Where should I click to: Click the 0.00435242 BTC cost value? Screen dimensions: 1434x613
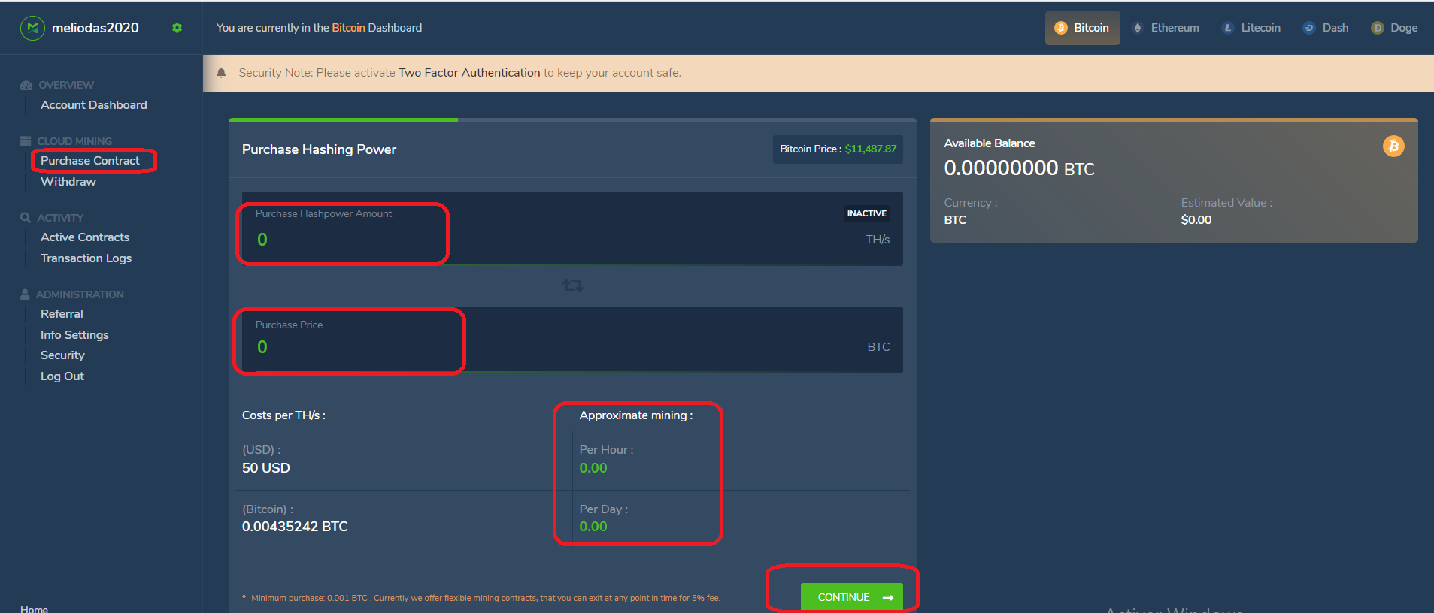point(295,527)
